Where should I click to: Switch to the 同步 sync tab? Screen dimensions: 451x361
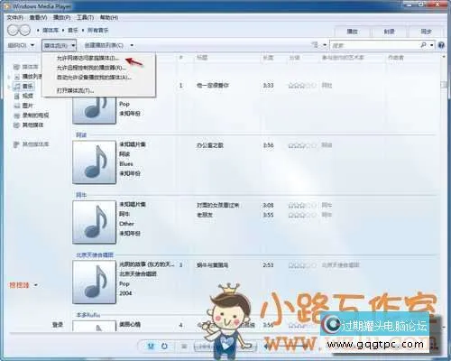click(426, 32)
